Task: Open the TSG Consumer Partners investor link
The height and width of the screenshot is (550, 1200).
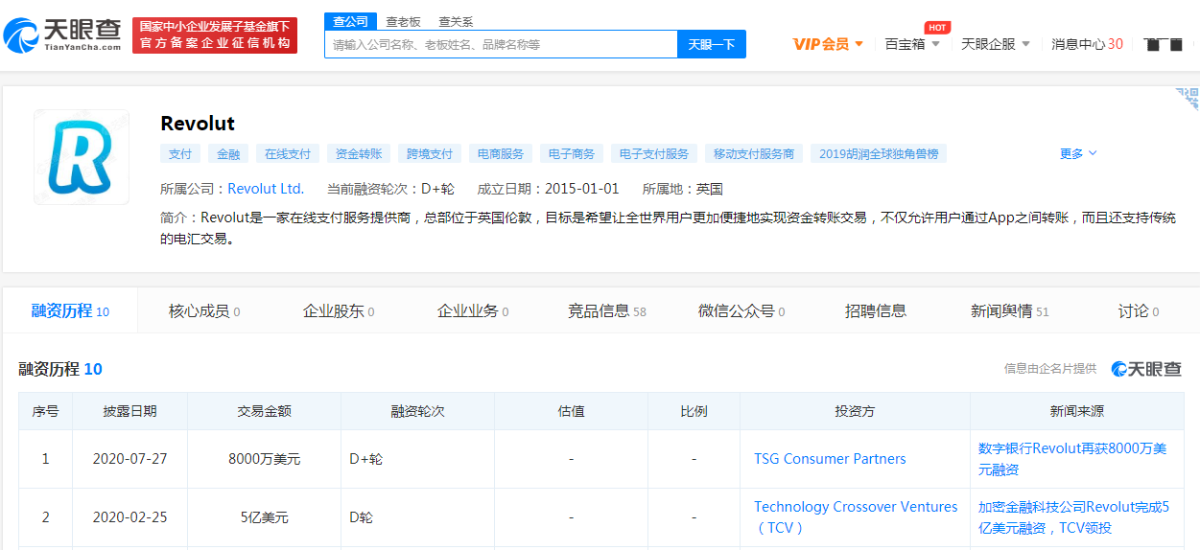Action: pyautogui.click(x=830, y=459)
